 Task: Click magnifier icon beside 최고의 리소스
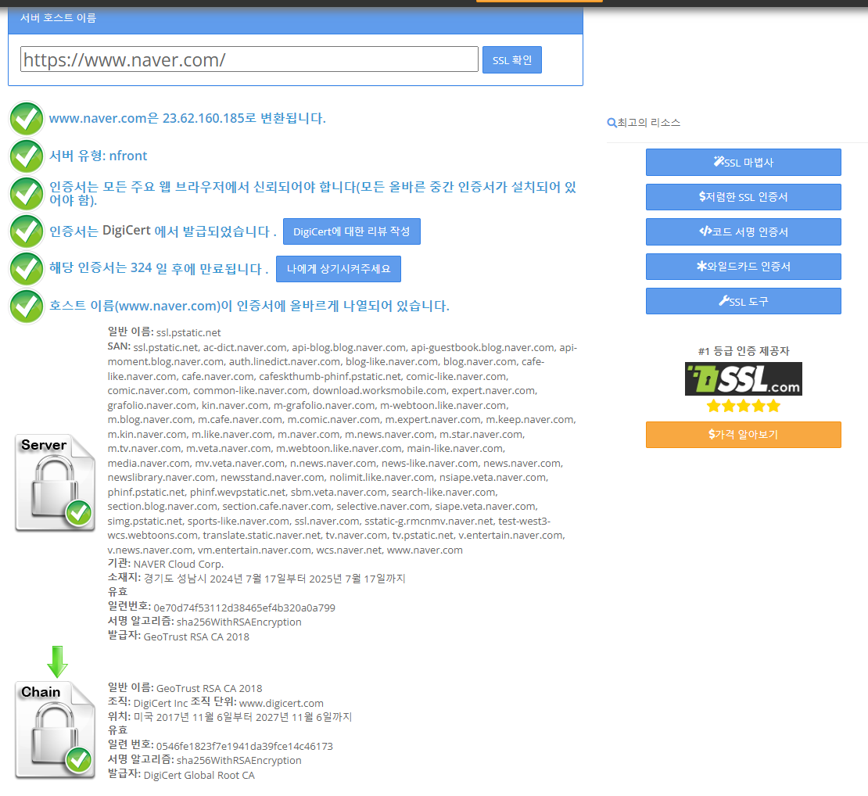612,122
